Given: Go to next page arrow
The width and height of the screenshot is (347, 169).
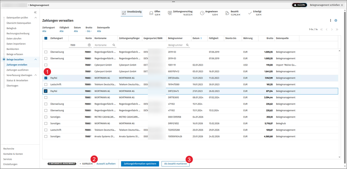Looking at the screenshot, I should 332,29.
